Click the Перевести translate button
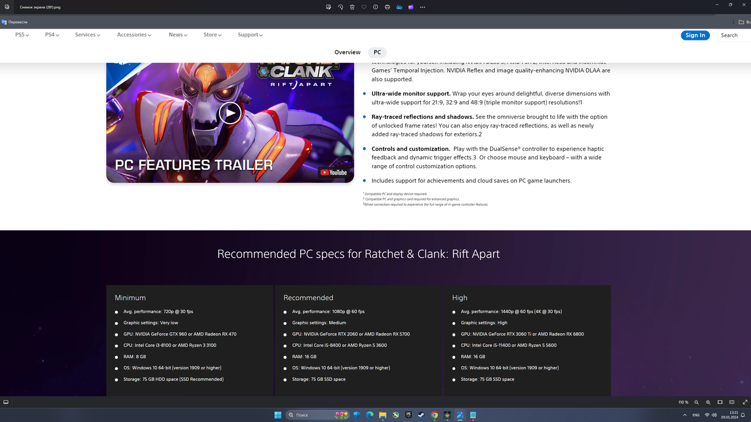Viewport: 751px width, 422px height. (x=15, y=22)
